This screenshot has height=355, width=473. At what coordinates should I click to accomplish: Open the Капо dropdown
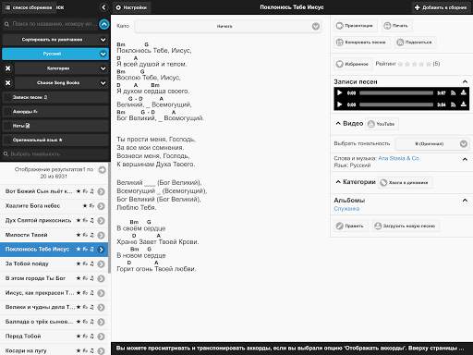[x=228, y=26]
